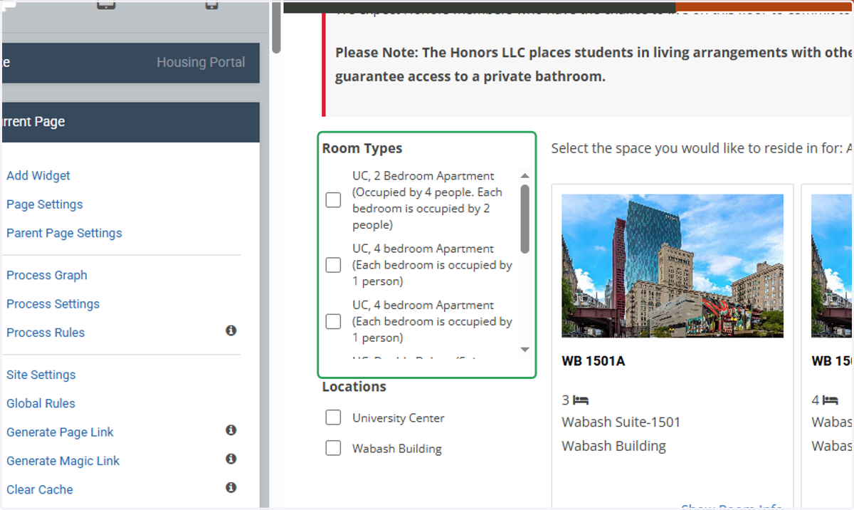
Task: Open Process Settings
Action: [53, 303]
